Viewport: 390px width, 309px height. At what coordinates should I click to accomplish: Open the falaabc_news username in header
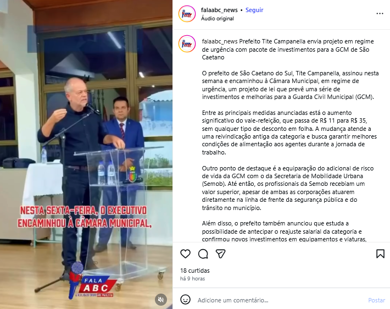click(x=219, y=10)
